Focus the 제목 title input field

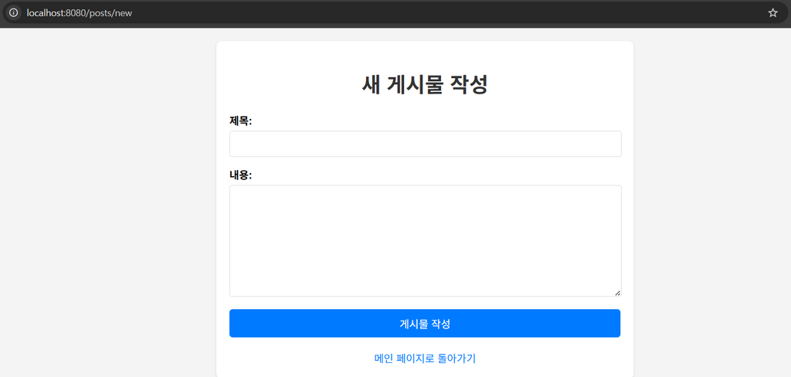click(x=426, y=144)
